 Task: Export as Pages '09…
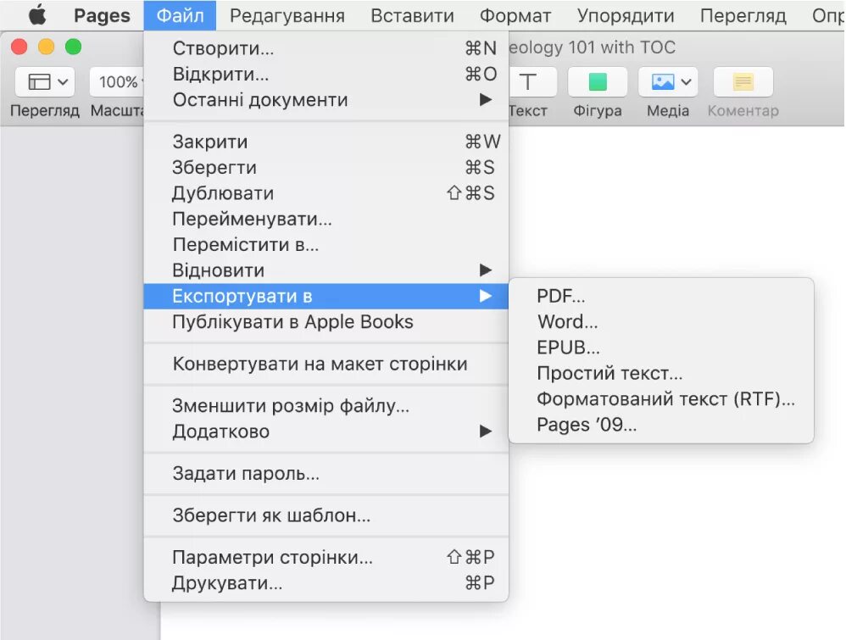pyautogui.click(x=661, y=425)
